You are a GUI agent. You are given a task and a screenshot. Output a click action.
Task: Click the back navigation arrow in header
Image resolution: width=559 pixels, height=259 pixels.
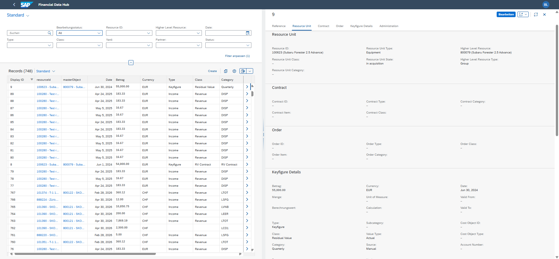click(14, 5)
